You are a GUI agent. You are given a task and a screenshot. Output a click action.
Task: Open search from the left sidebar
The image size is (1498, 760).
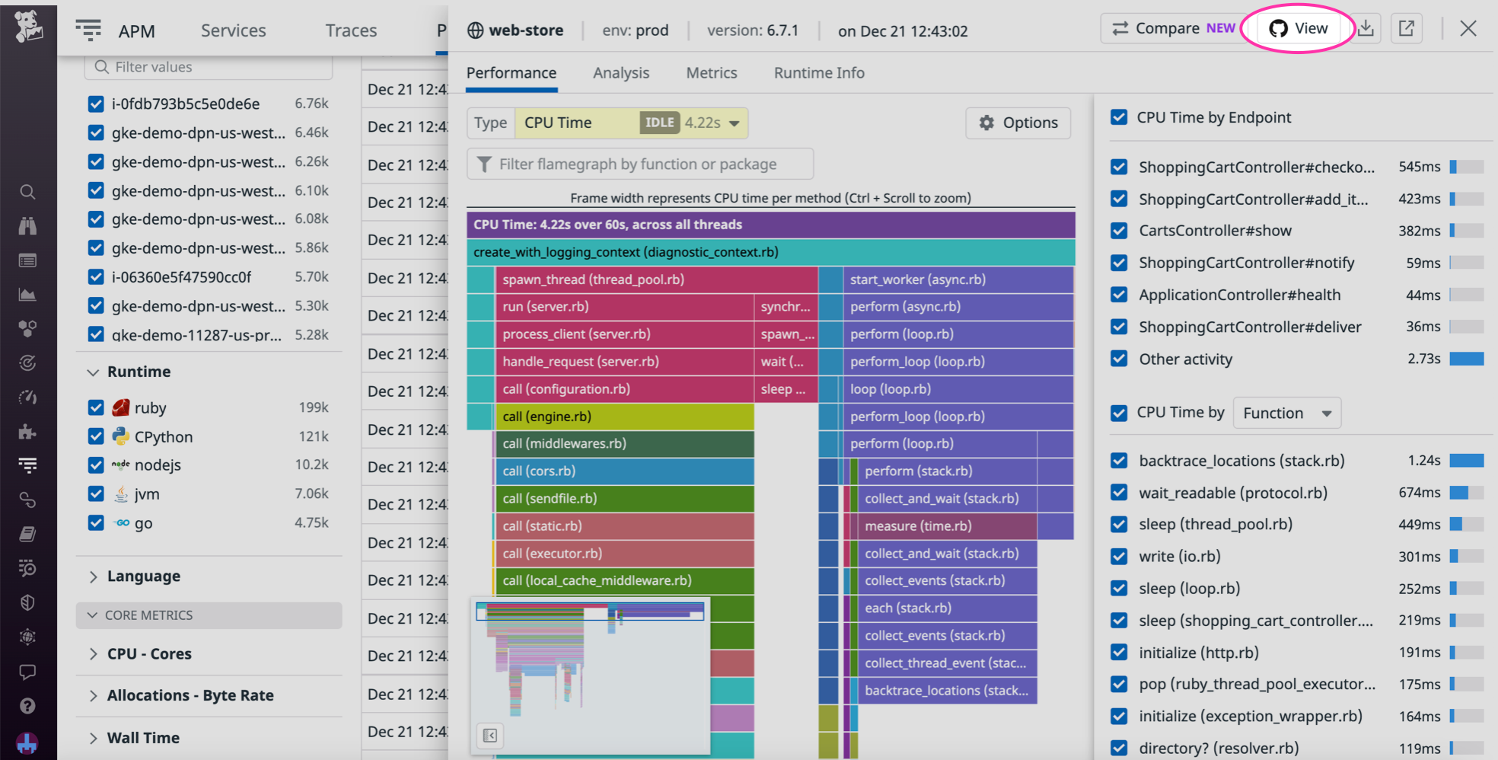point(28,192)
